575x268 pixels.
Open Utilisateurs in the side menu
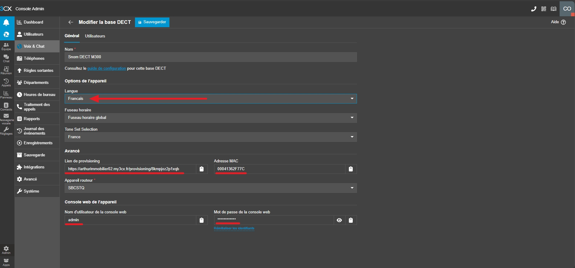point(37,34)
